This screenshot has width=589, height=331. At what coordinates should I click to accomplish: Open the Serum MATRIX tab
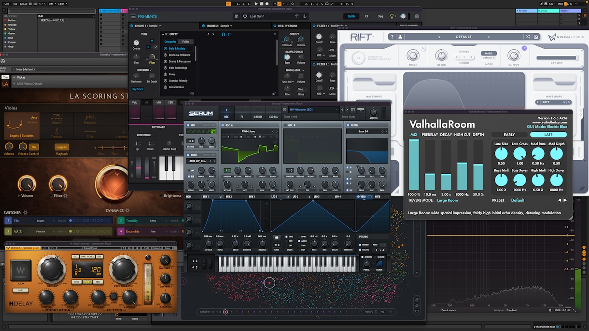pyautogui.click(x=258, y=113)
